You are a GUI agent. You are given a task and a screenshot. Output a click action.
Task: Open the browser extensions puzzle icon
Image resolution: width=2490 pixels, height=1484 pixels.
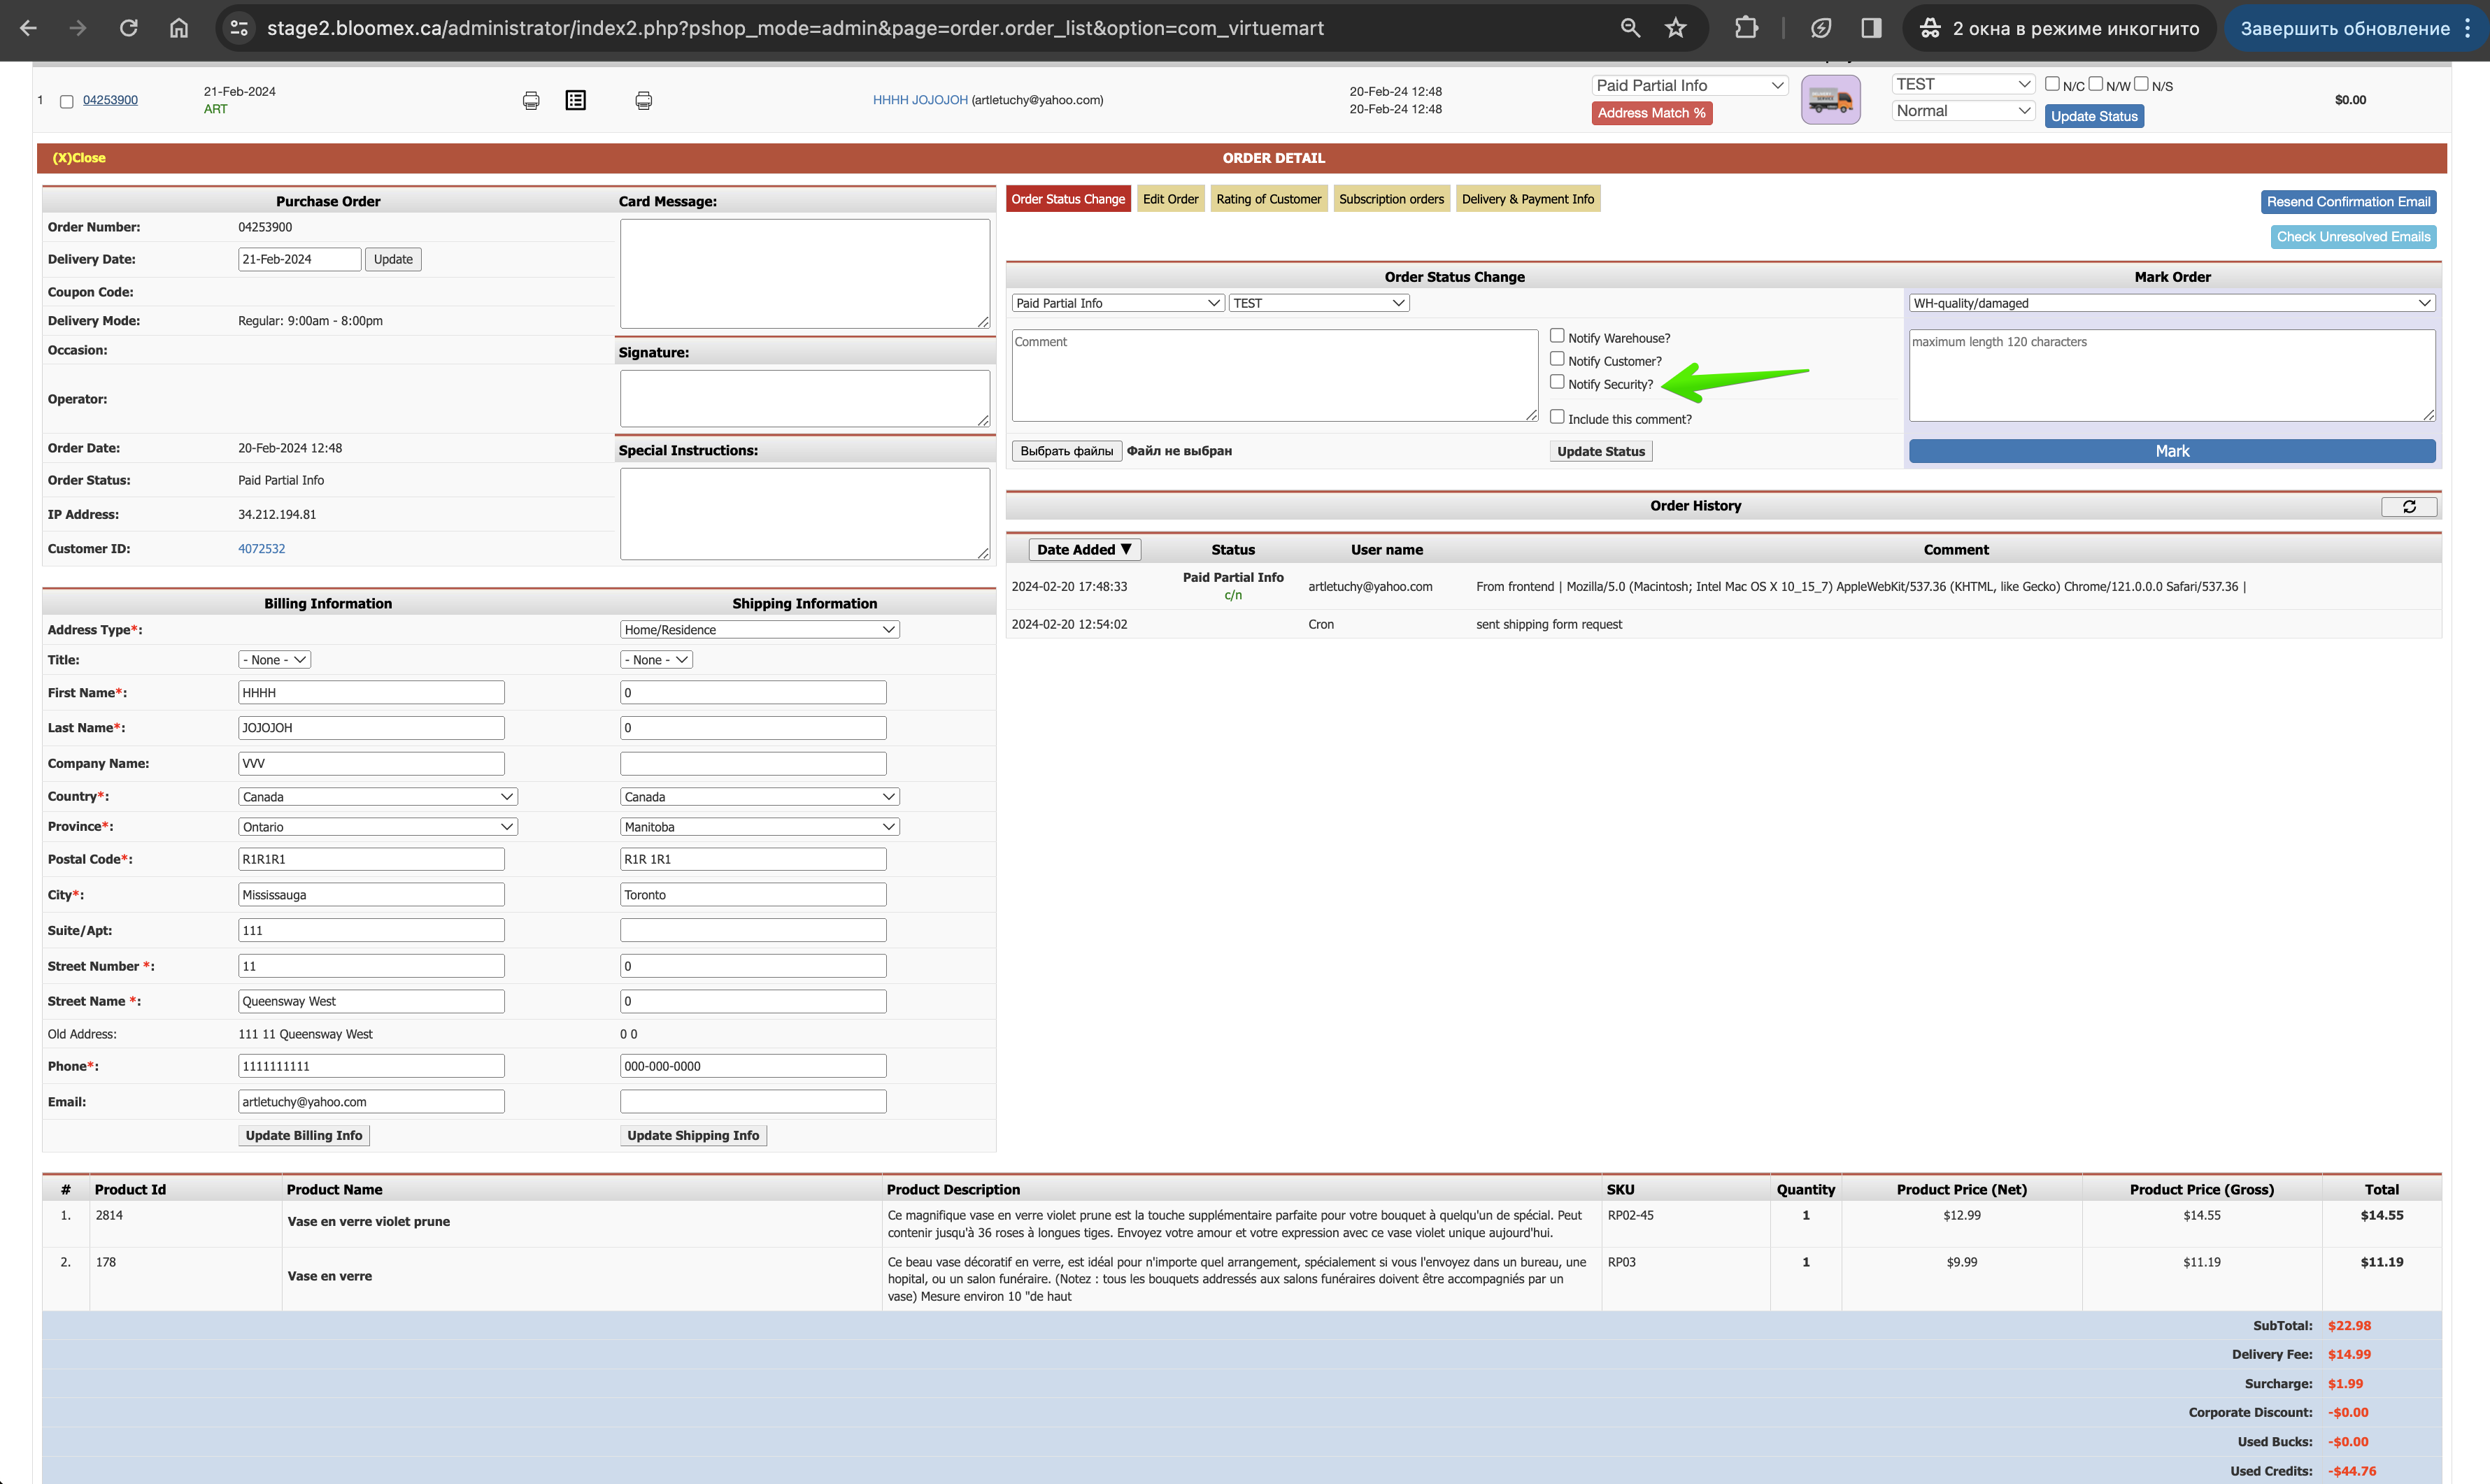point(1746,28)
